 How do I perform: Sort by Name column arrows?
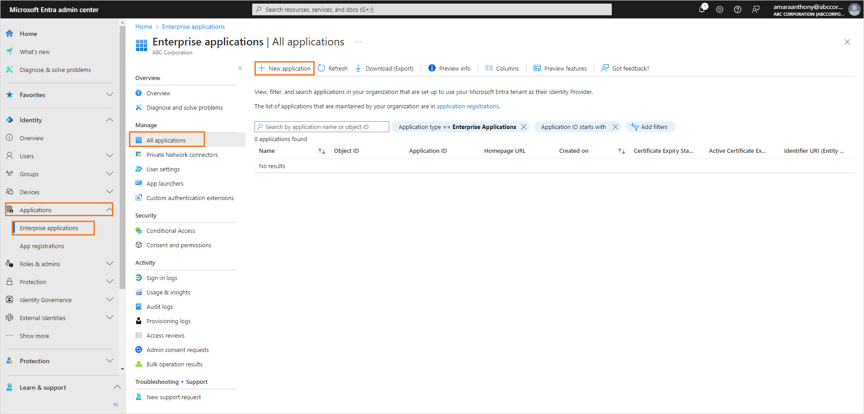click(x=322, y=151)
